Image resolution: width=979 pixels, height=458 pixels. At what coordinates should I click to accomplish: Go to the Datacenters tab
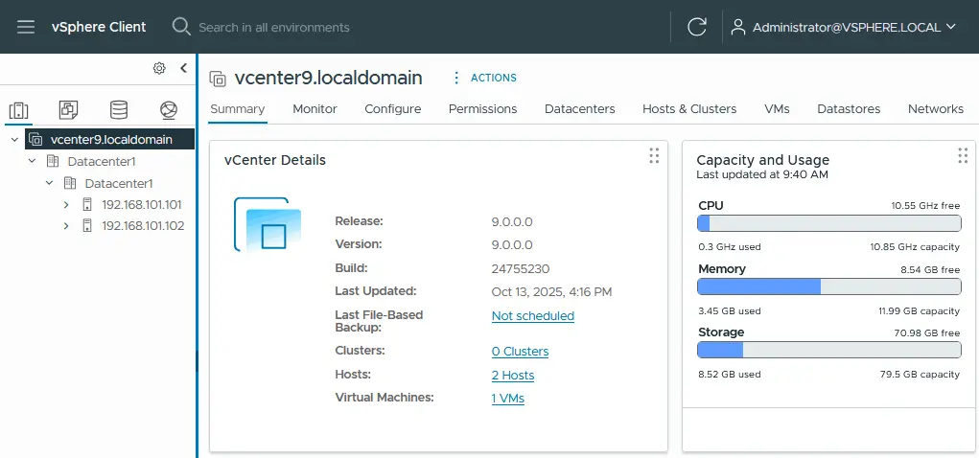(579, 108)
